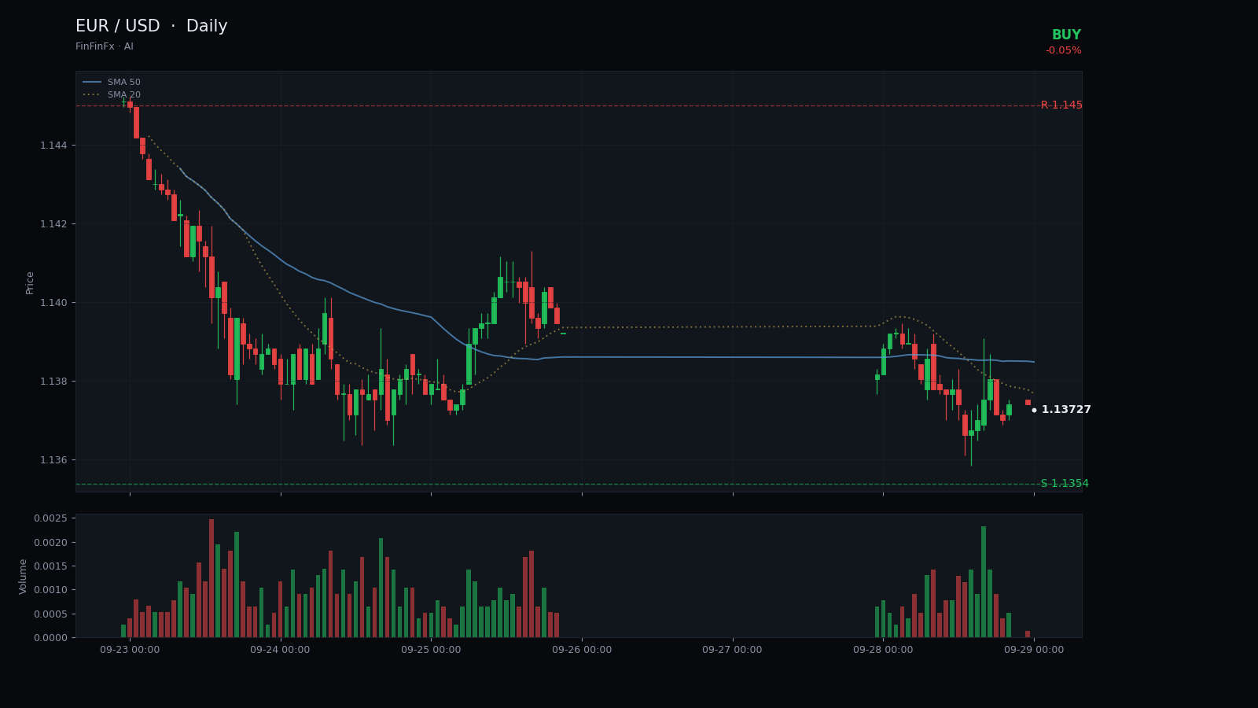
Task: Click the R 1.145 resistance label
Action: click(1061, 105)
